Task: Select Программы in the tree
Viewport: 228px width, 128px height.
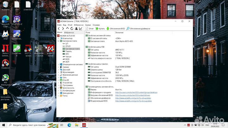Action: [x=68, y=85]
